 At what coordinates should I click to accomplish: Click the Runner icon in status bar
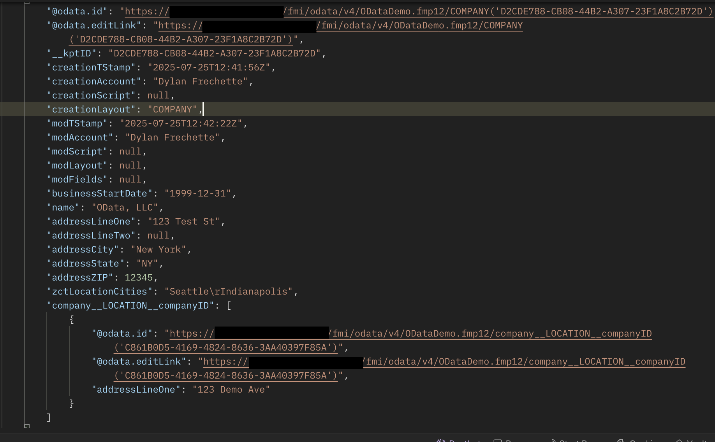(x=498, y=441)
